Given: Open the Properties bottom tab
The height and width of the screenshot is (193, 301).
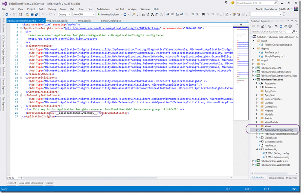Looking at the screenshot, I should coord(292,178).
